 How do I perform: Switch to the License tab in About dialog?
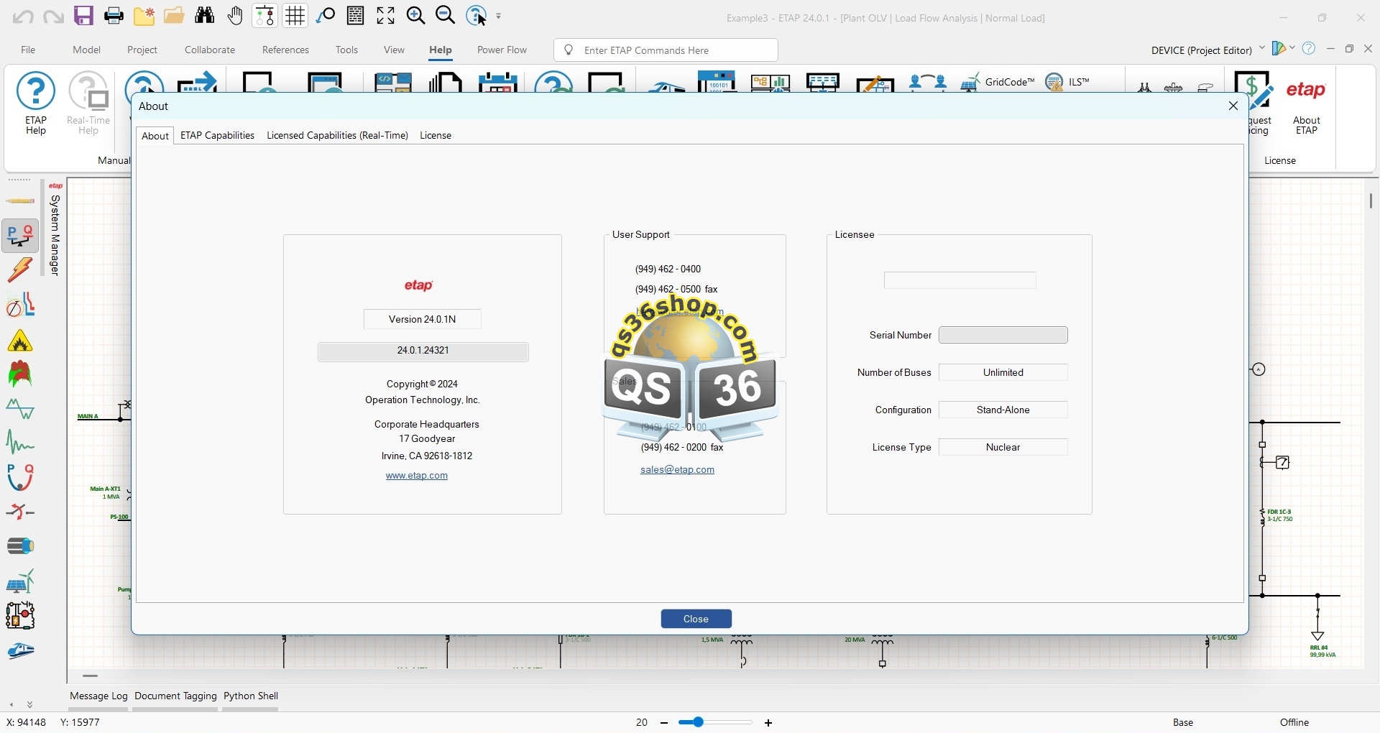436,135
